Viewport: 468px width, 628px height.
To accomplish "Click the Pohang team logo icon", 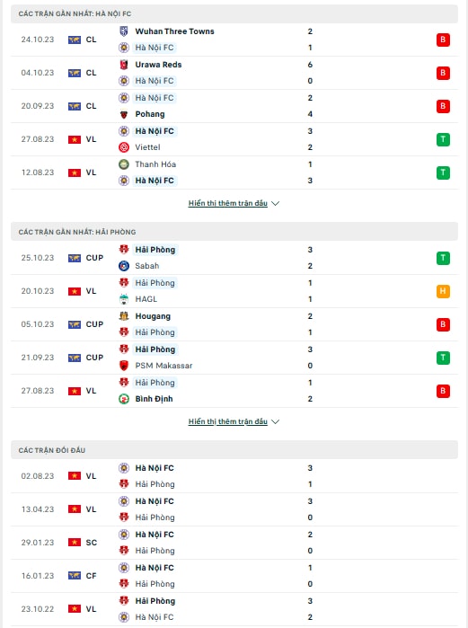I will 124,114.
